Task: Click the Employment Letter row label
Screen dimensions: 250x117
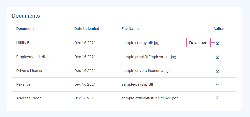Action: (32, 57)
